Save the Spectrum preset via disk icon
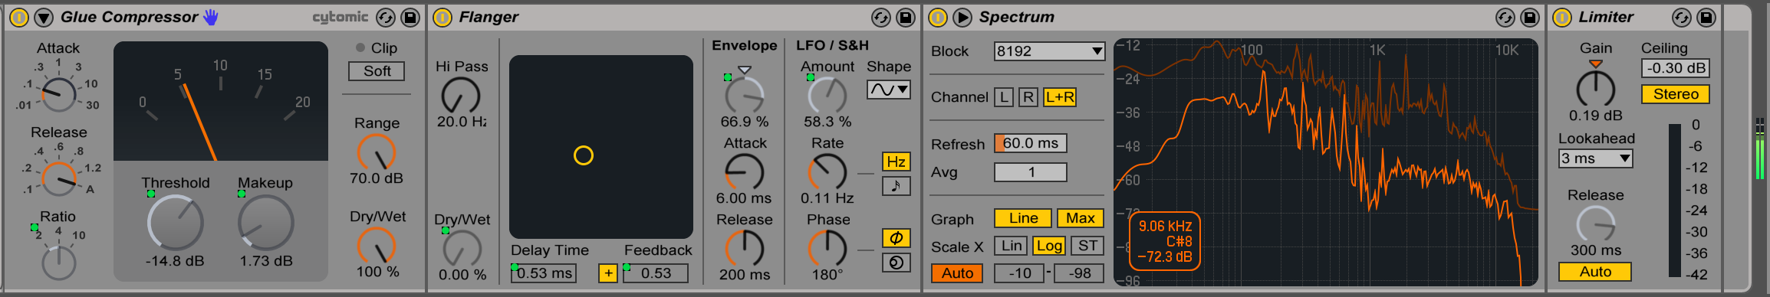This screenshot has width=1770, height=297. tap(1530, 17)
